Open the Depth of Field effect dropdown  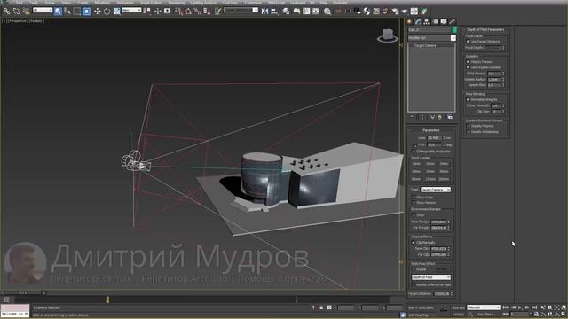pyautogui.click(x=431, y=277)
